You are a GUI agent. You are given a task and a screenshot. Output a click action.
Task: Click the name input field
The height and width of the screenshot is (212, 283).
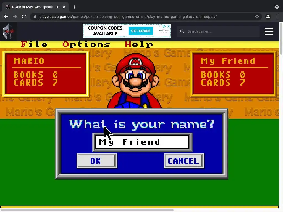point(142,142)
